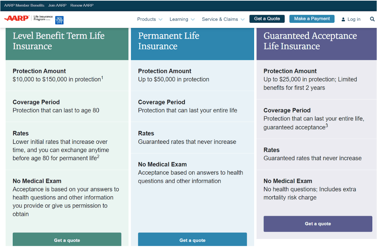This screenshot has height=247, width=377.
Task: Open the Learning menu
Action: click(x=179, y=19)
